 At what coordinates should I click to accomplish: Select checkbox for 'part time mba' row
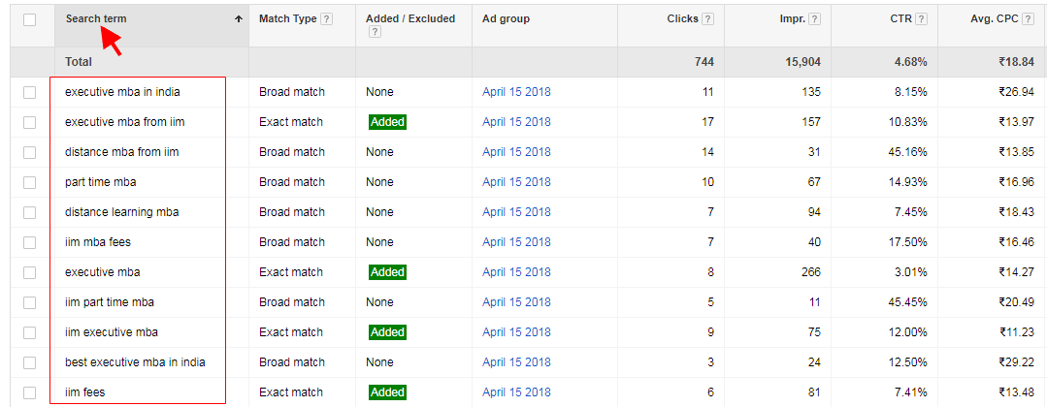(30, 182)
